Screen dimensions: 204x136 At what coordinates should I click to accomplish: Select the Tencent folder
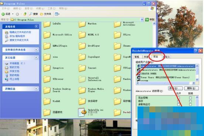click(88, 68)
